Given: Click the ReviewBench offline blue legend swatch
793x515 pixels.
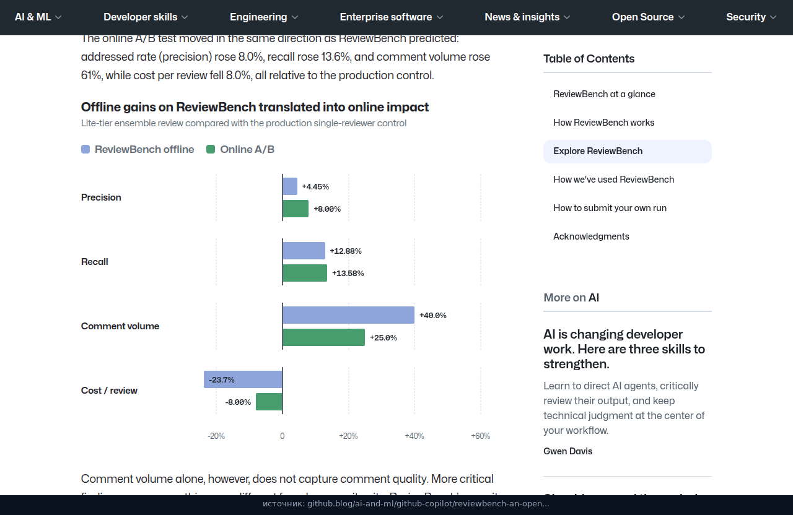Looking at the screenshot, I should point(85,149).
